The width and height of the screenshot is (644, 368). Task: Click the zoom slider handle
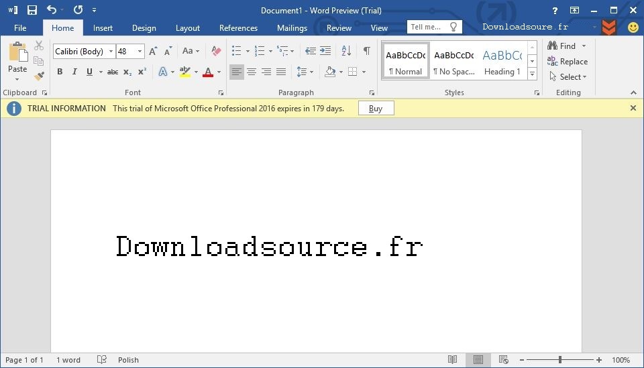559,360
